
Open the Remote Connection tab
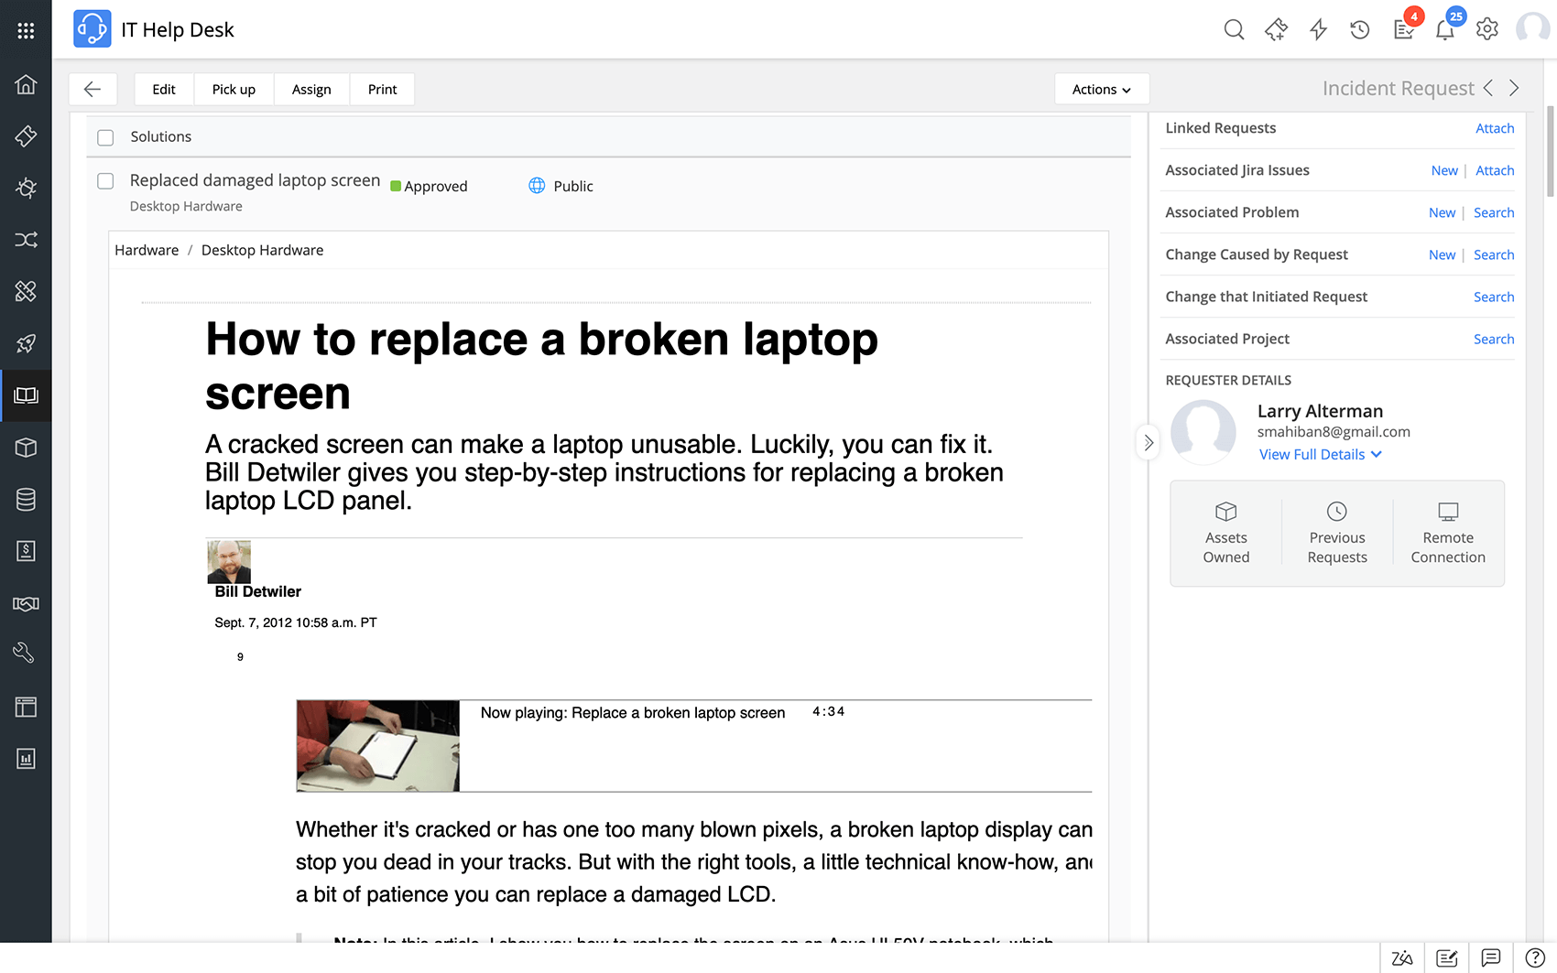coord(1447,534)
